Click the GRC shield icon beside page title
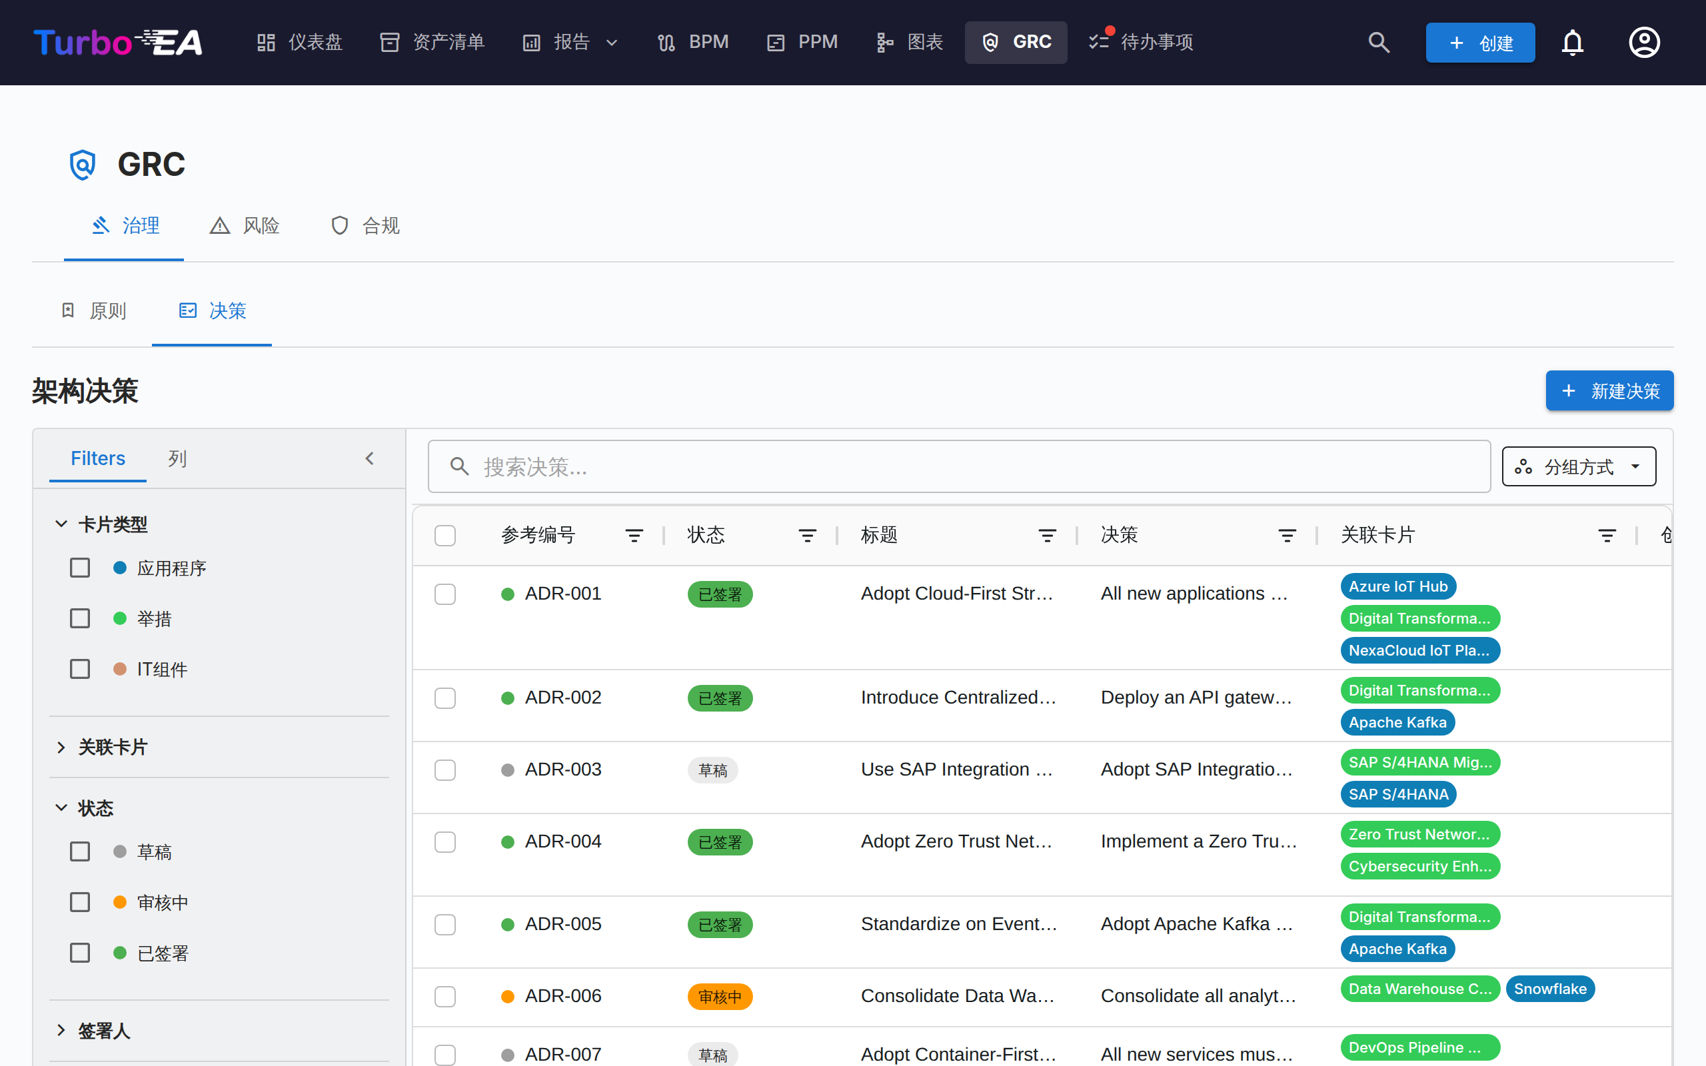1706x1066 pixels. click(83, 165)
